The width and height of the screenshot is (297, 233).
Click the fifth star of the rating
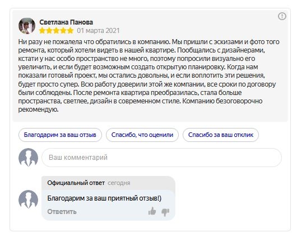[70, 31]
